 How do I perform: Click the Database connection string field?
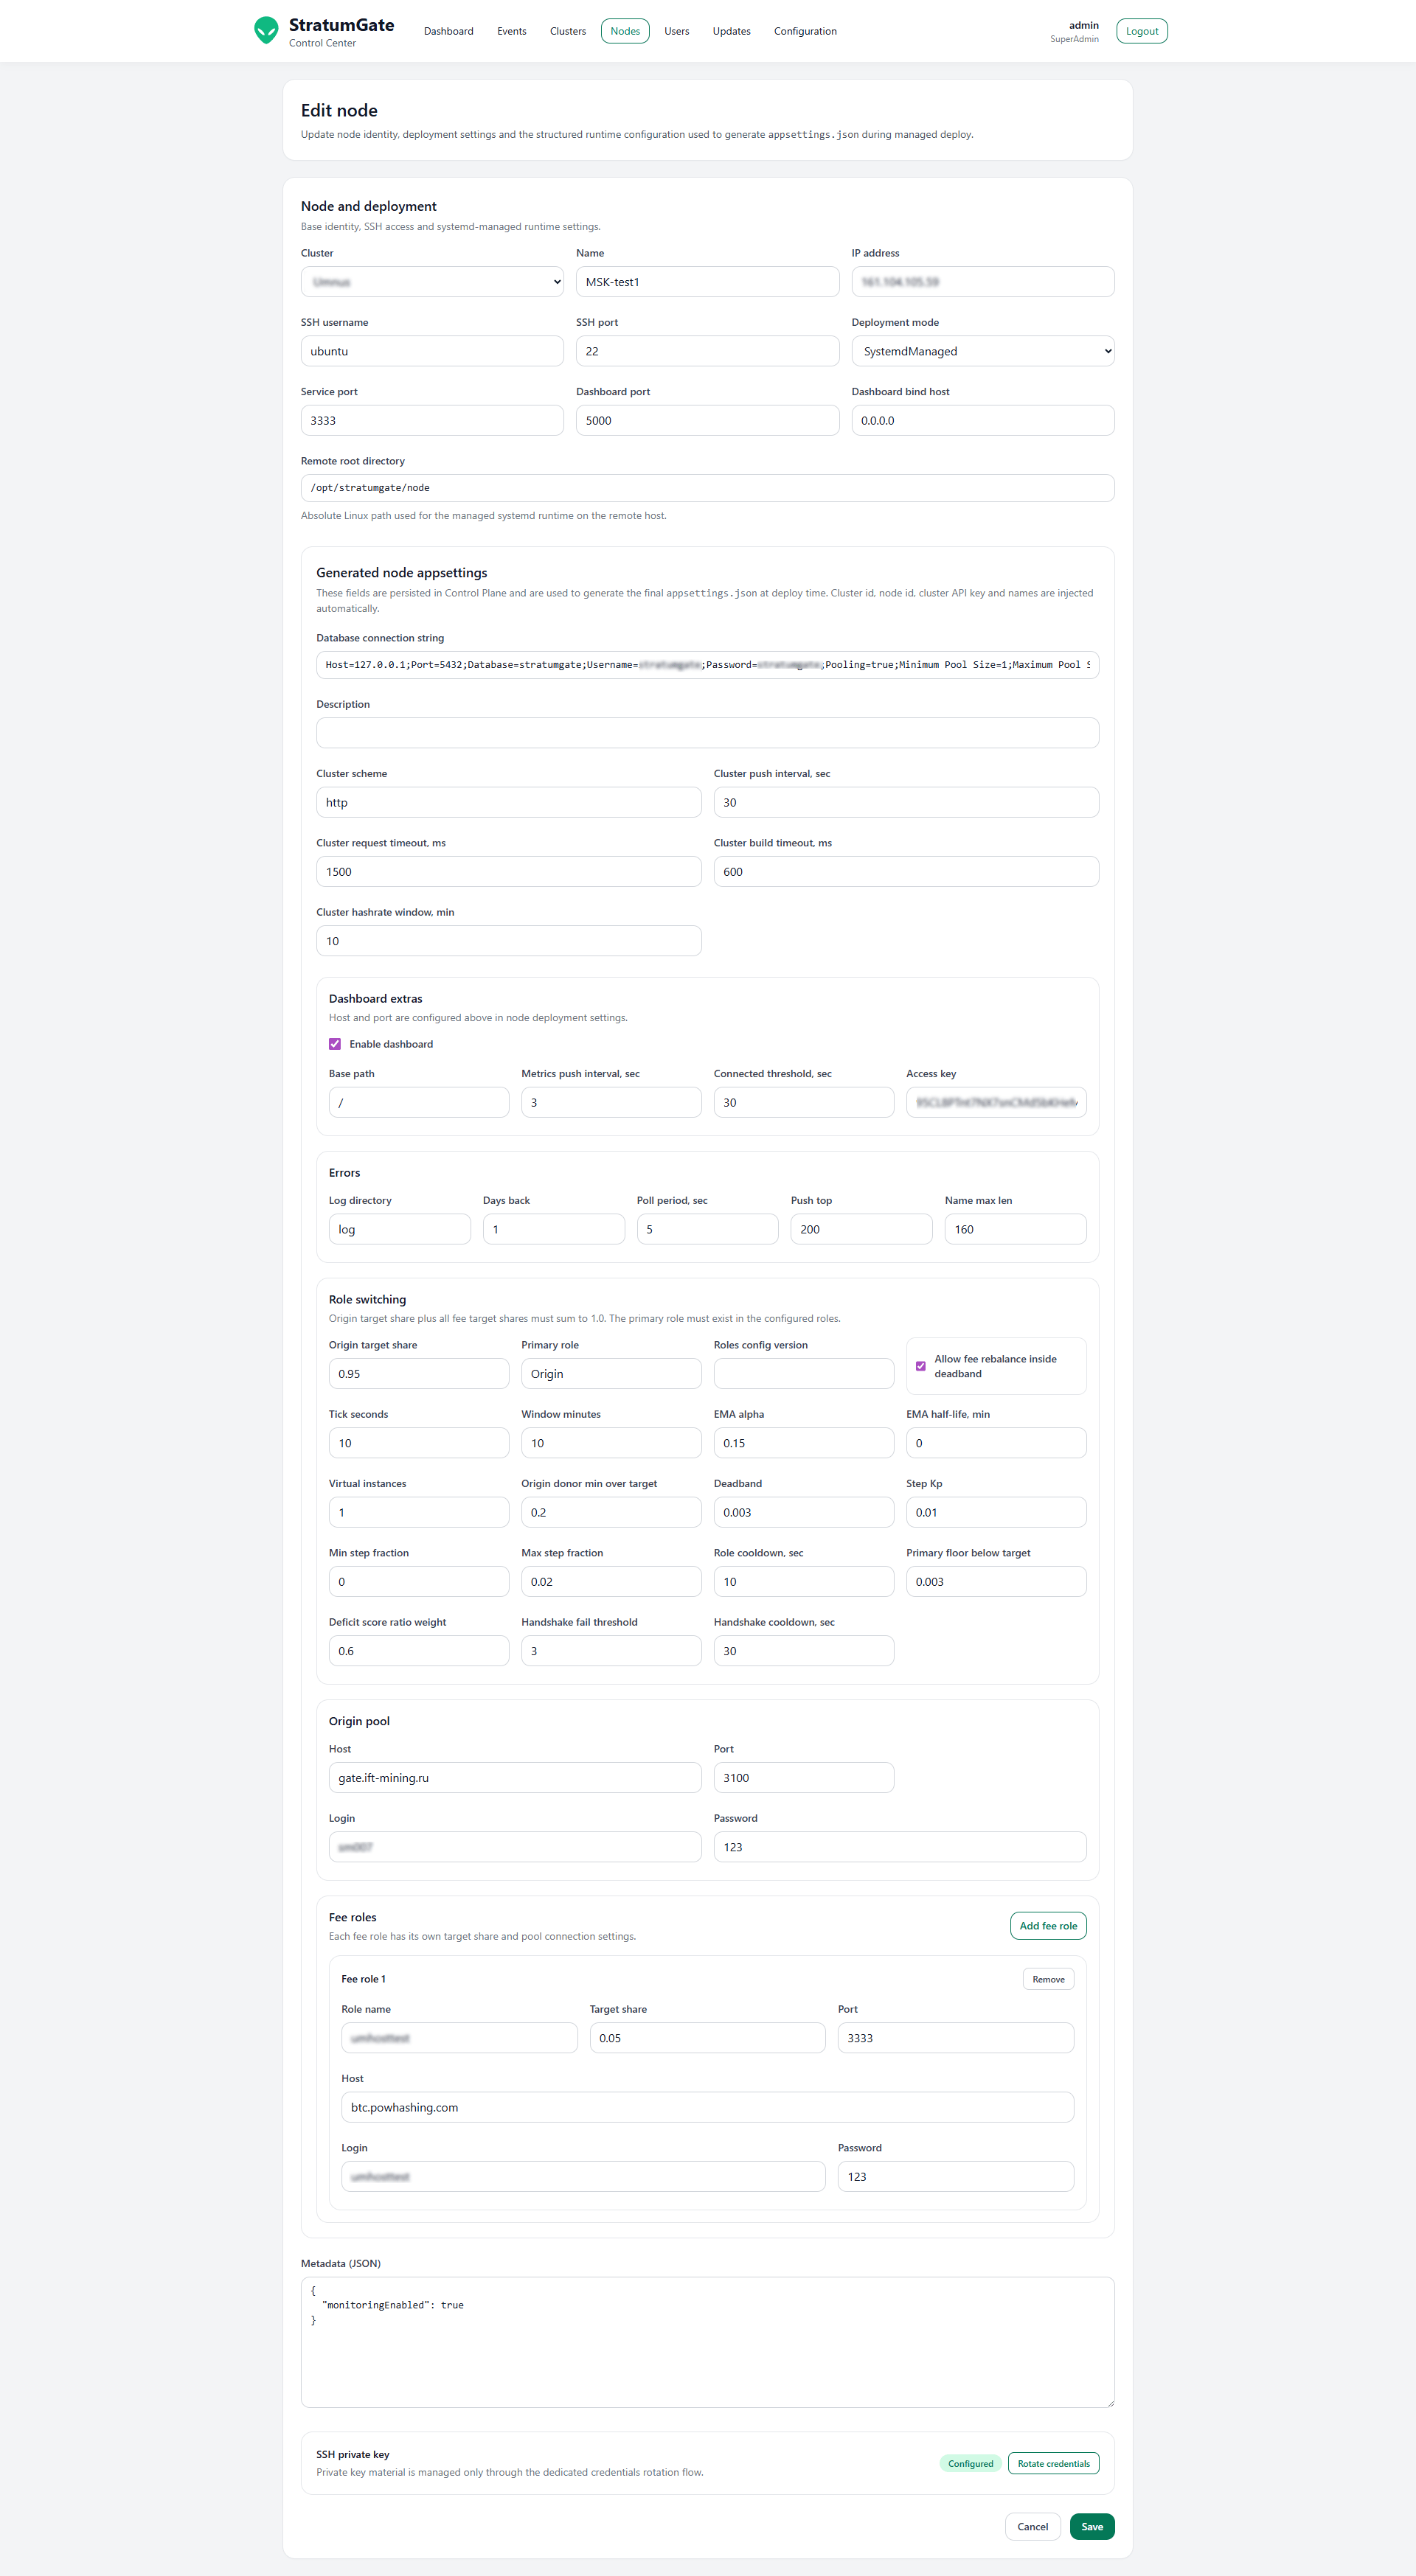click(x=707, y=665)
